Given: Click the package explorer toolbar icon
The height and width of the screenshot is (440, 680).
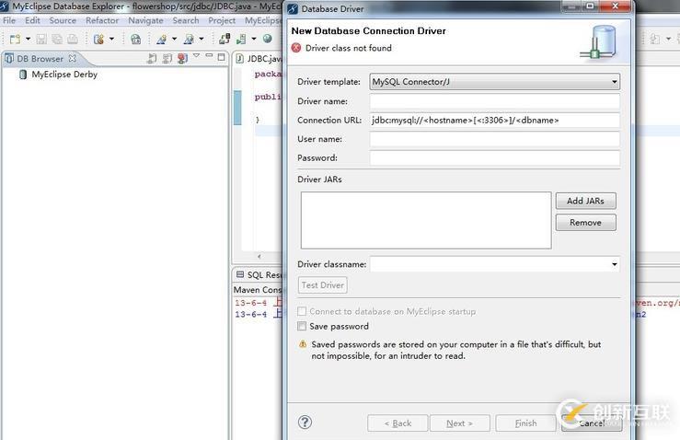Looking at the screenshot, I should (x=136, y=39).
